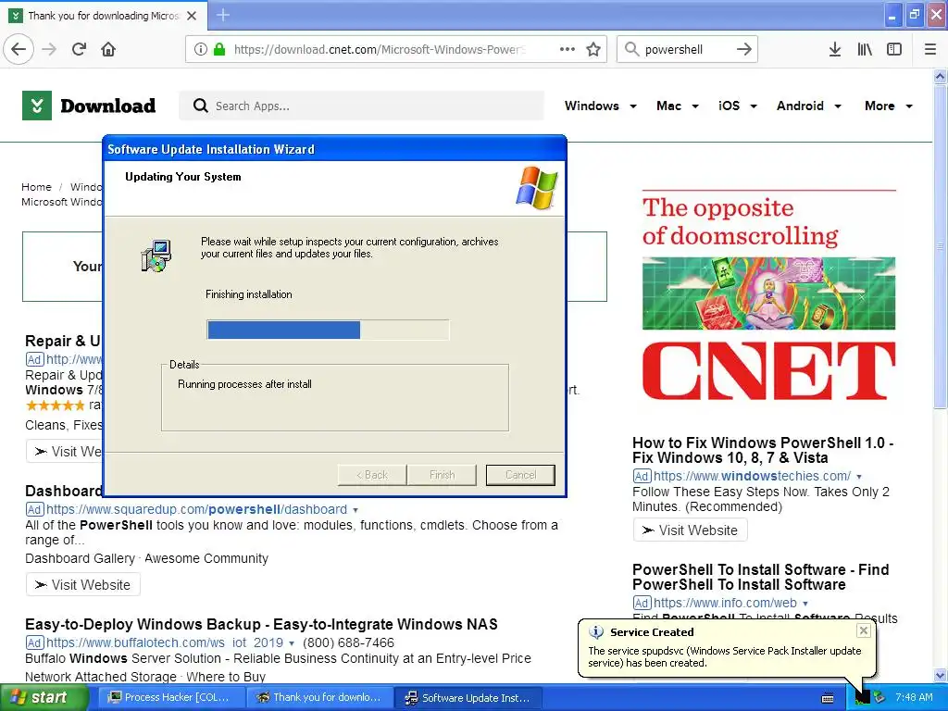Click the page vertical scrollbar thumb
Screen dimensions: 948x711
(x=940, y=246)
